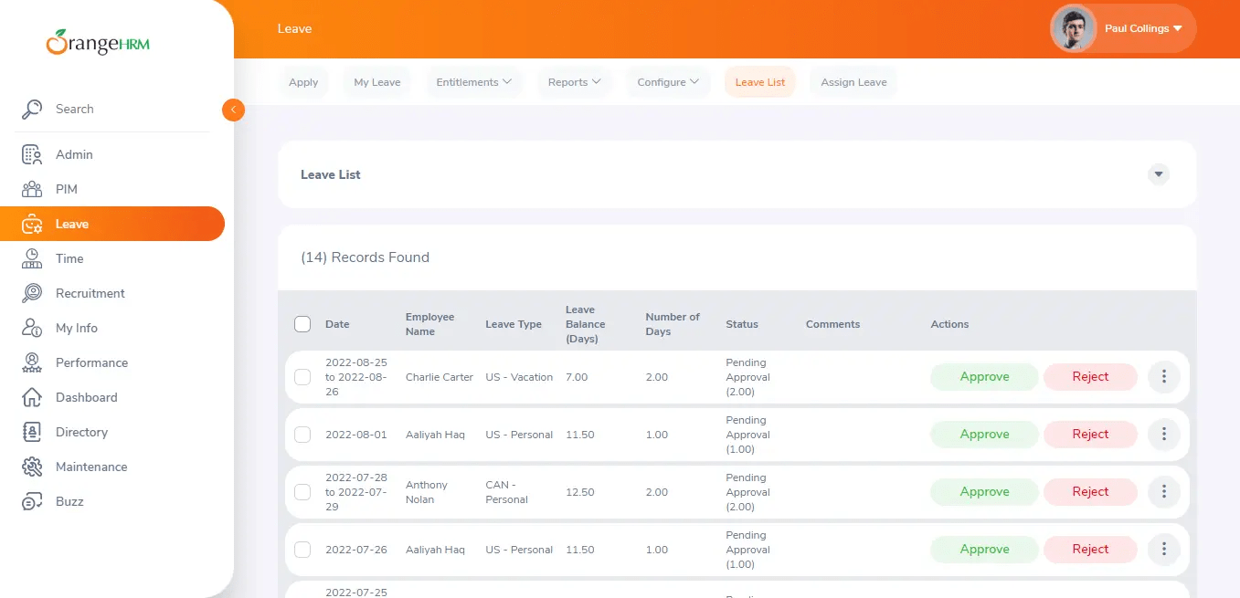1240x598 pixels.
Task: Expand the Leave List filter panel arrow
Action: (1159, 174)
